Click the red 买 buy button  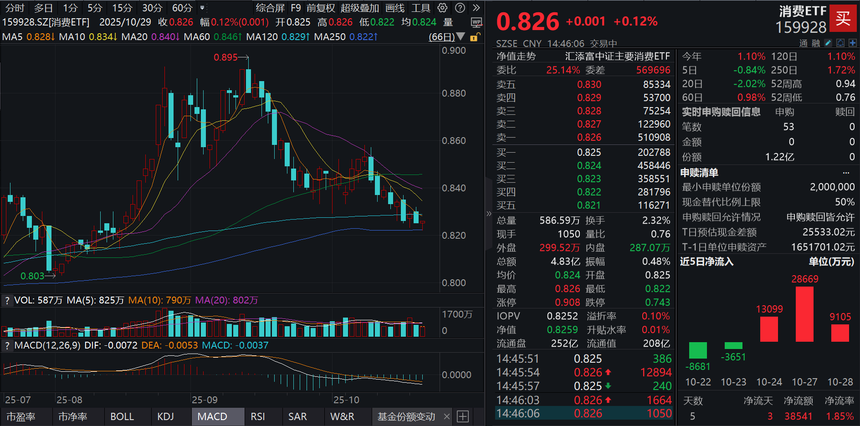843,18
